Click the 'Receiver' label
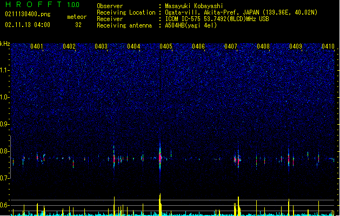This screenshot has width=340, height=216. [x=110, y=19]
